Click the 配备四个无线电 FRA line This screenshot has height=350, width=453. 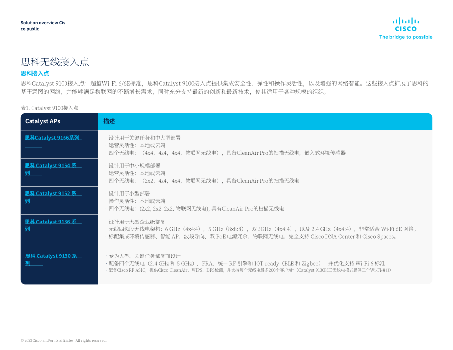[246, 264]
